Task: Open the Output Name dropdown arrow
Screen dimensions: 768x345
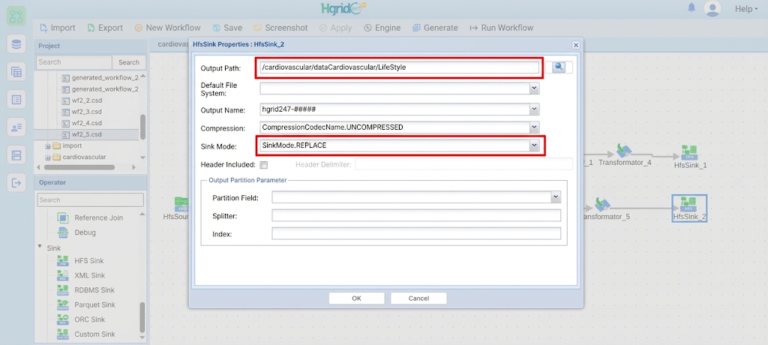Action: [534, 109]
